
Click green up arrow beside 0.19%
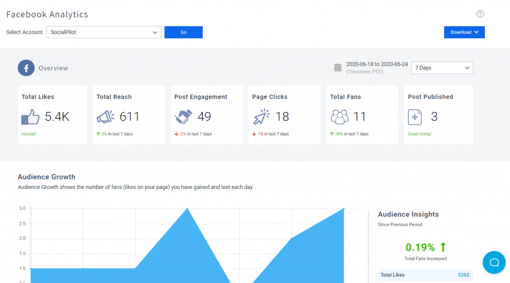(x=443, y=247)
